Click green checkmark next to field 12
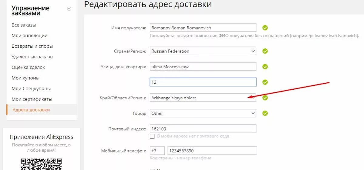Viewport: 364px width, 170px height. tap(265, 82)
